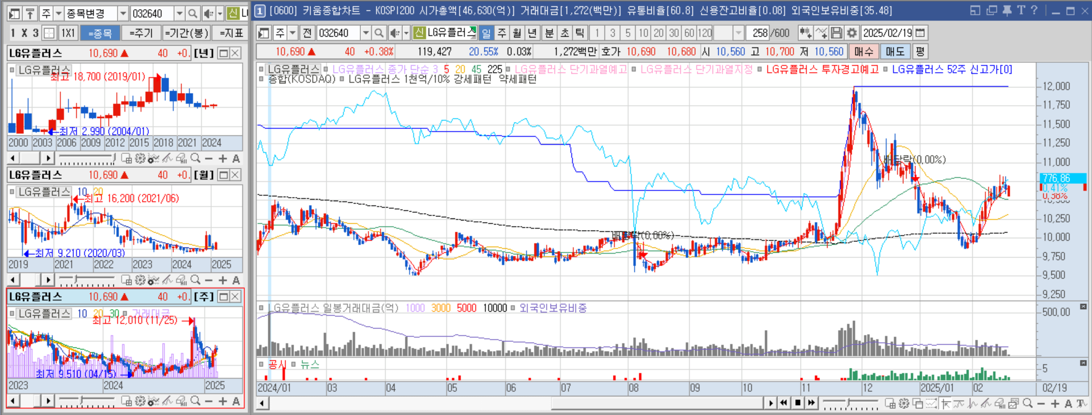
Task: Click the fast-forward button in chart bottom bar
Action: pyautogui.click(x=812, y=403)
